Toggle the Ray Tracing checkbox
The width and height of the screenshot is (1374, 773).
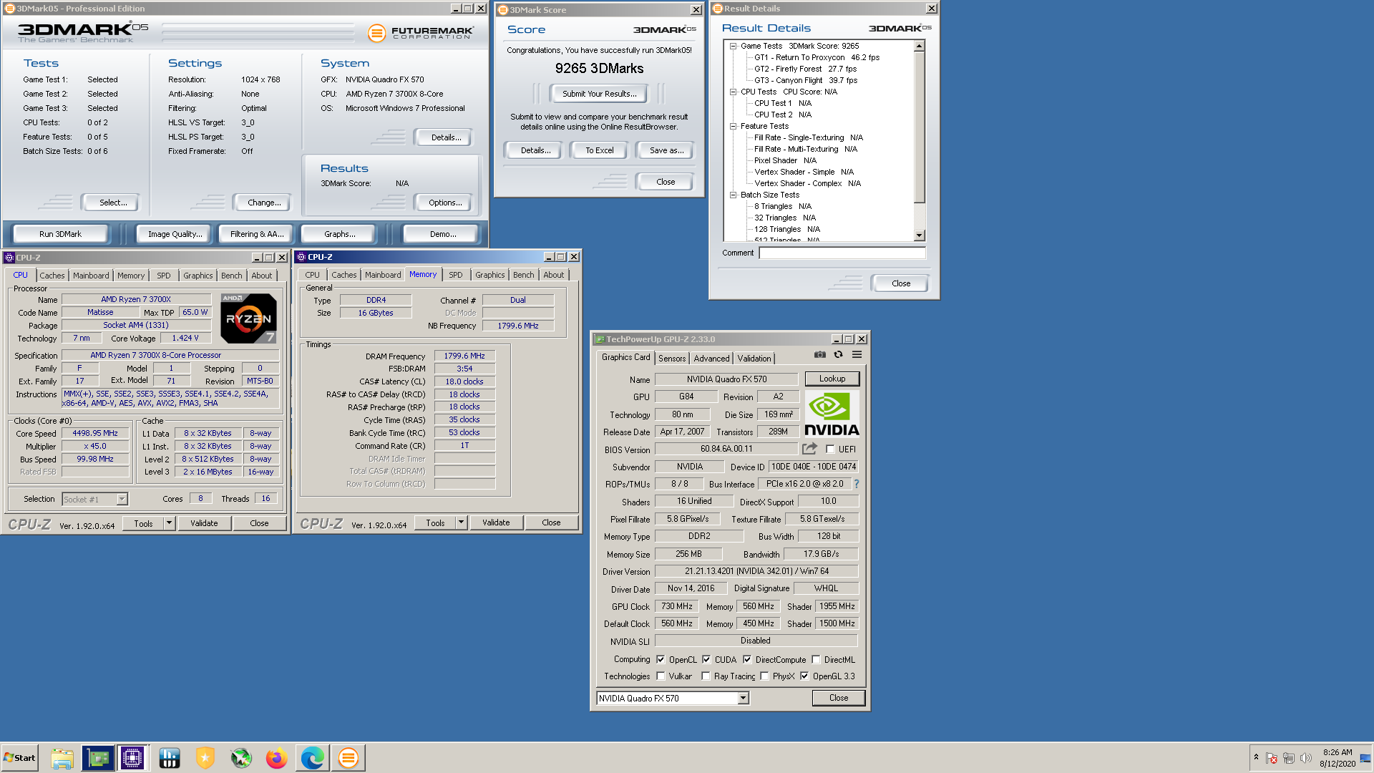[706, 676]
